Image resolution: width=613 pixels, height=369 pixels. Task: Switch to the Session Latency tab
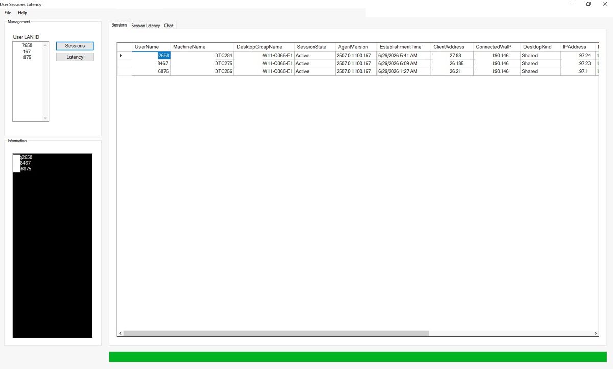tap(146, 26)
